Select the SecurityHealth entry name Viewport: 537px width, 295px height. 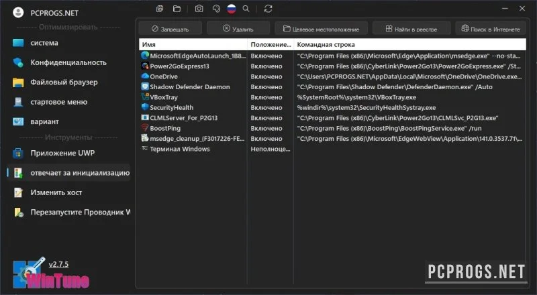coord(172,107)
